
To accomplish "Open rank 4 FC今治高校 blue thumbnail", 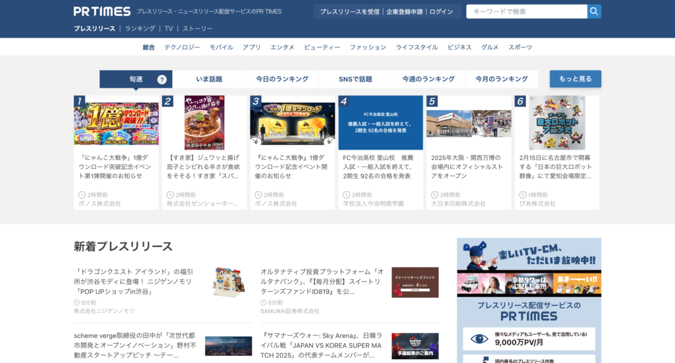I will pyautogui.click(x=380, y=123).
